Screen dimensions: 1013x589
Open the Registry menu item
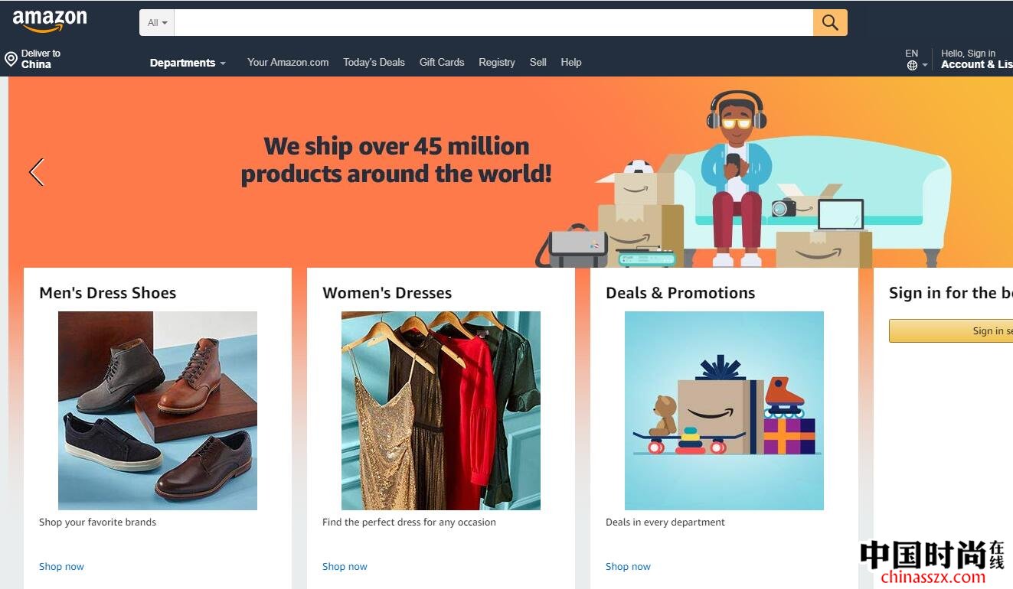click(497, 63)
